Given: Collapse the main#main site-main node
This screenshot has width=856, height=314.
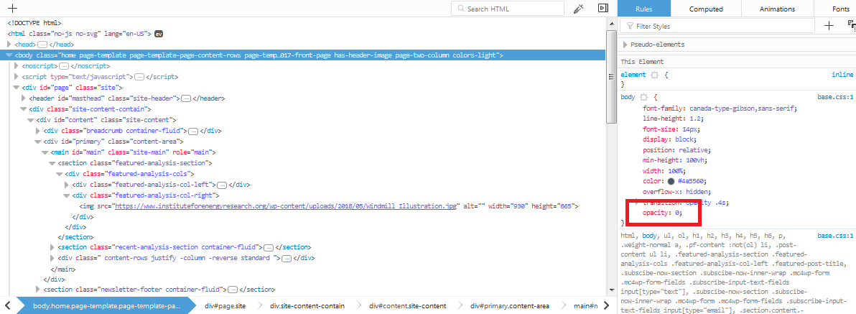Looking at the screenshot, I should click(x=45, y=152).
